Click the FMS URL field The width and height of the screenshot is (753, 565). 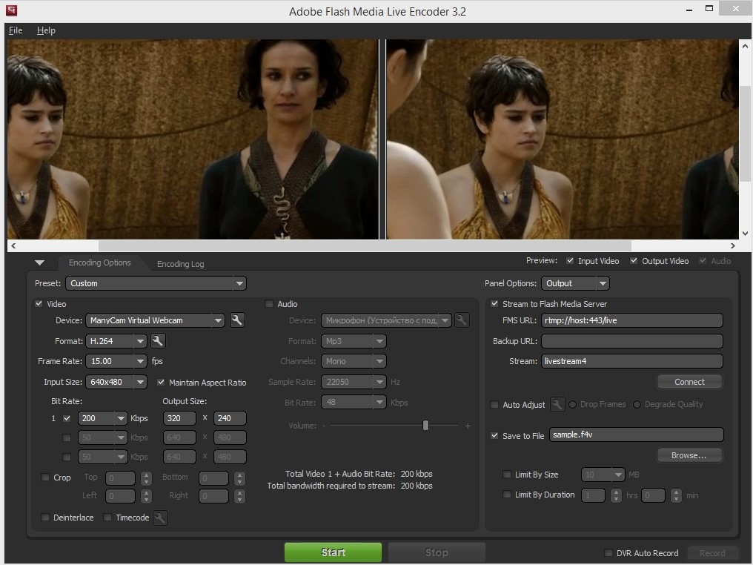pyautogui.click(x=632, y=320)
